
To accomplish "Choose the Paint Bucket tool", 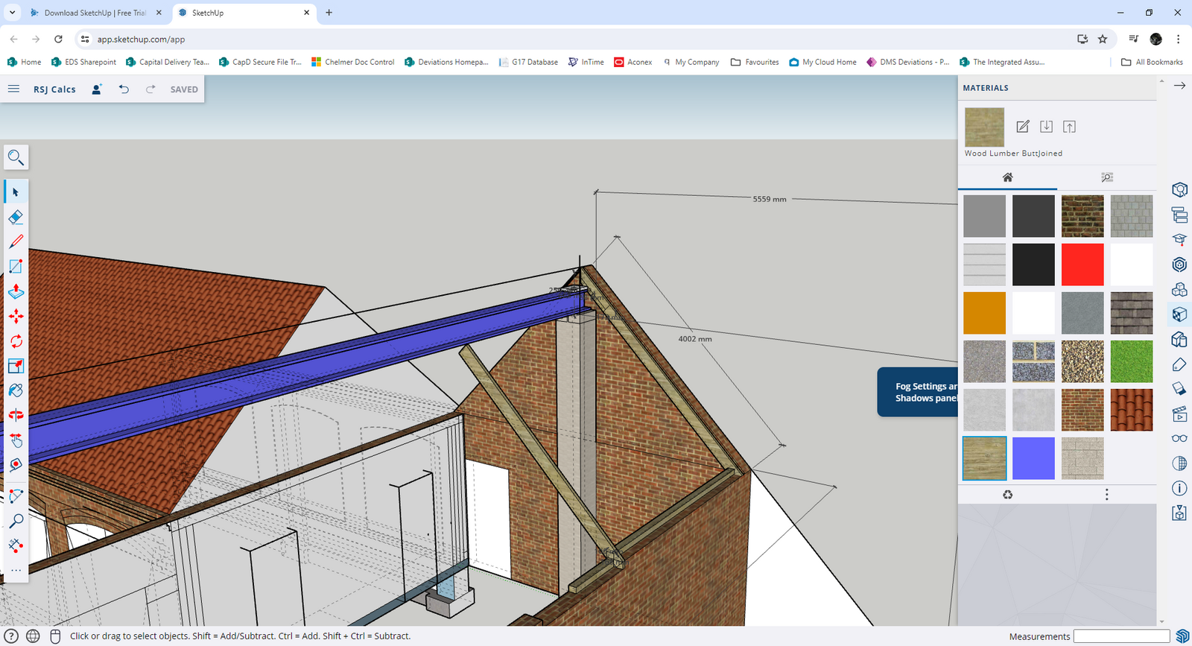I will (16, 390).
